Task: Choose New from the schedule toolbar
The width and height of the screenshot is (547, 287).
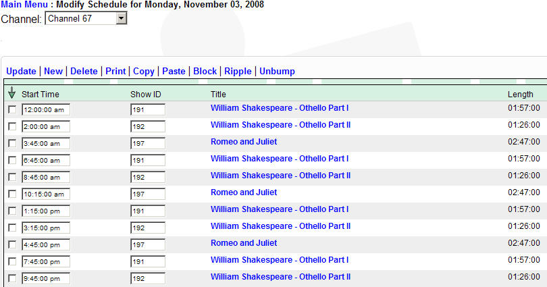Action: point(53,71)
